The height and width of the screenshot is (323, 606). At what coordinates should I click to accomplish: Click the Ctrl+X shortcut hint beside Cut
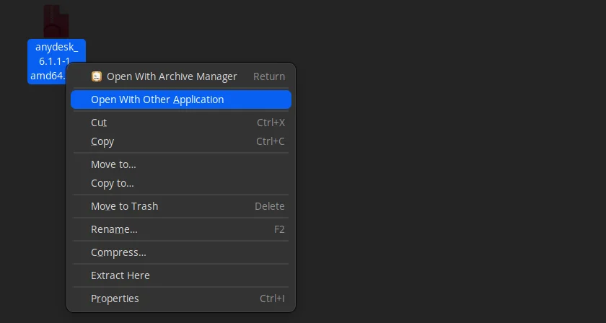coord(271,123)
